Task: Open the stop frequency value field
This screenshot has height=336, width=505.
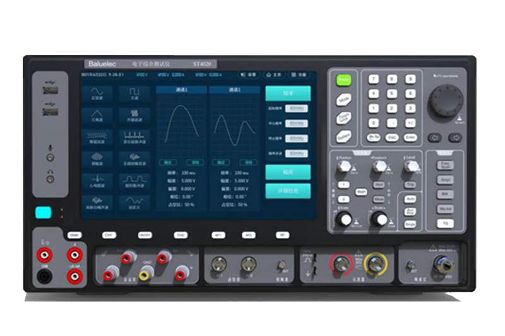Action: (x=295, y=139)
